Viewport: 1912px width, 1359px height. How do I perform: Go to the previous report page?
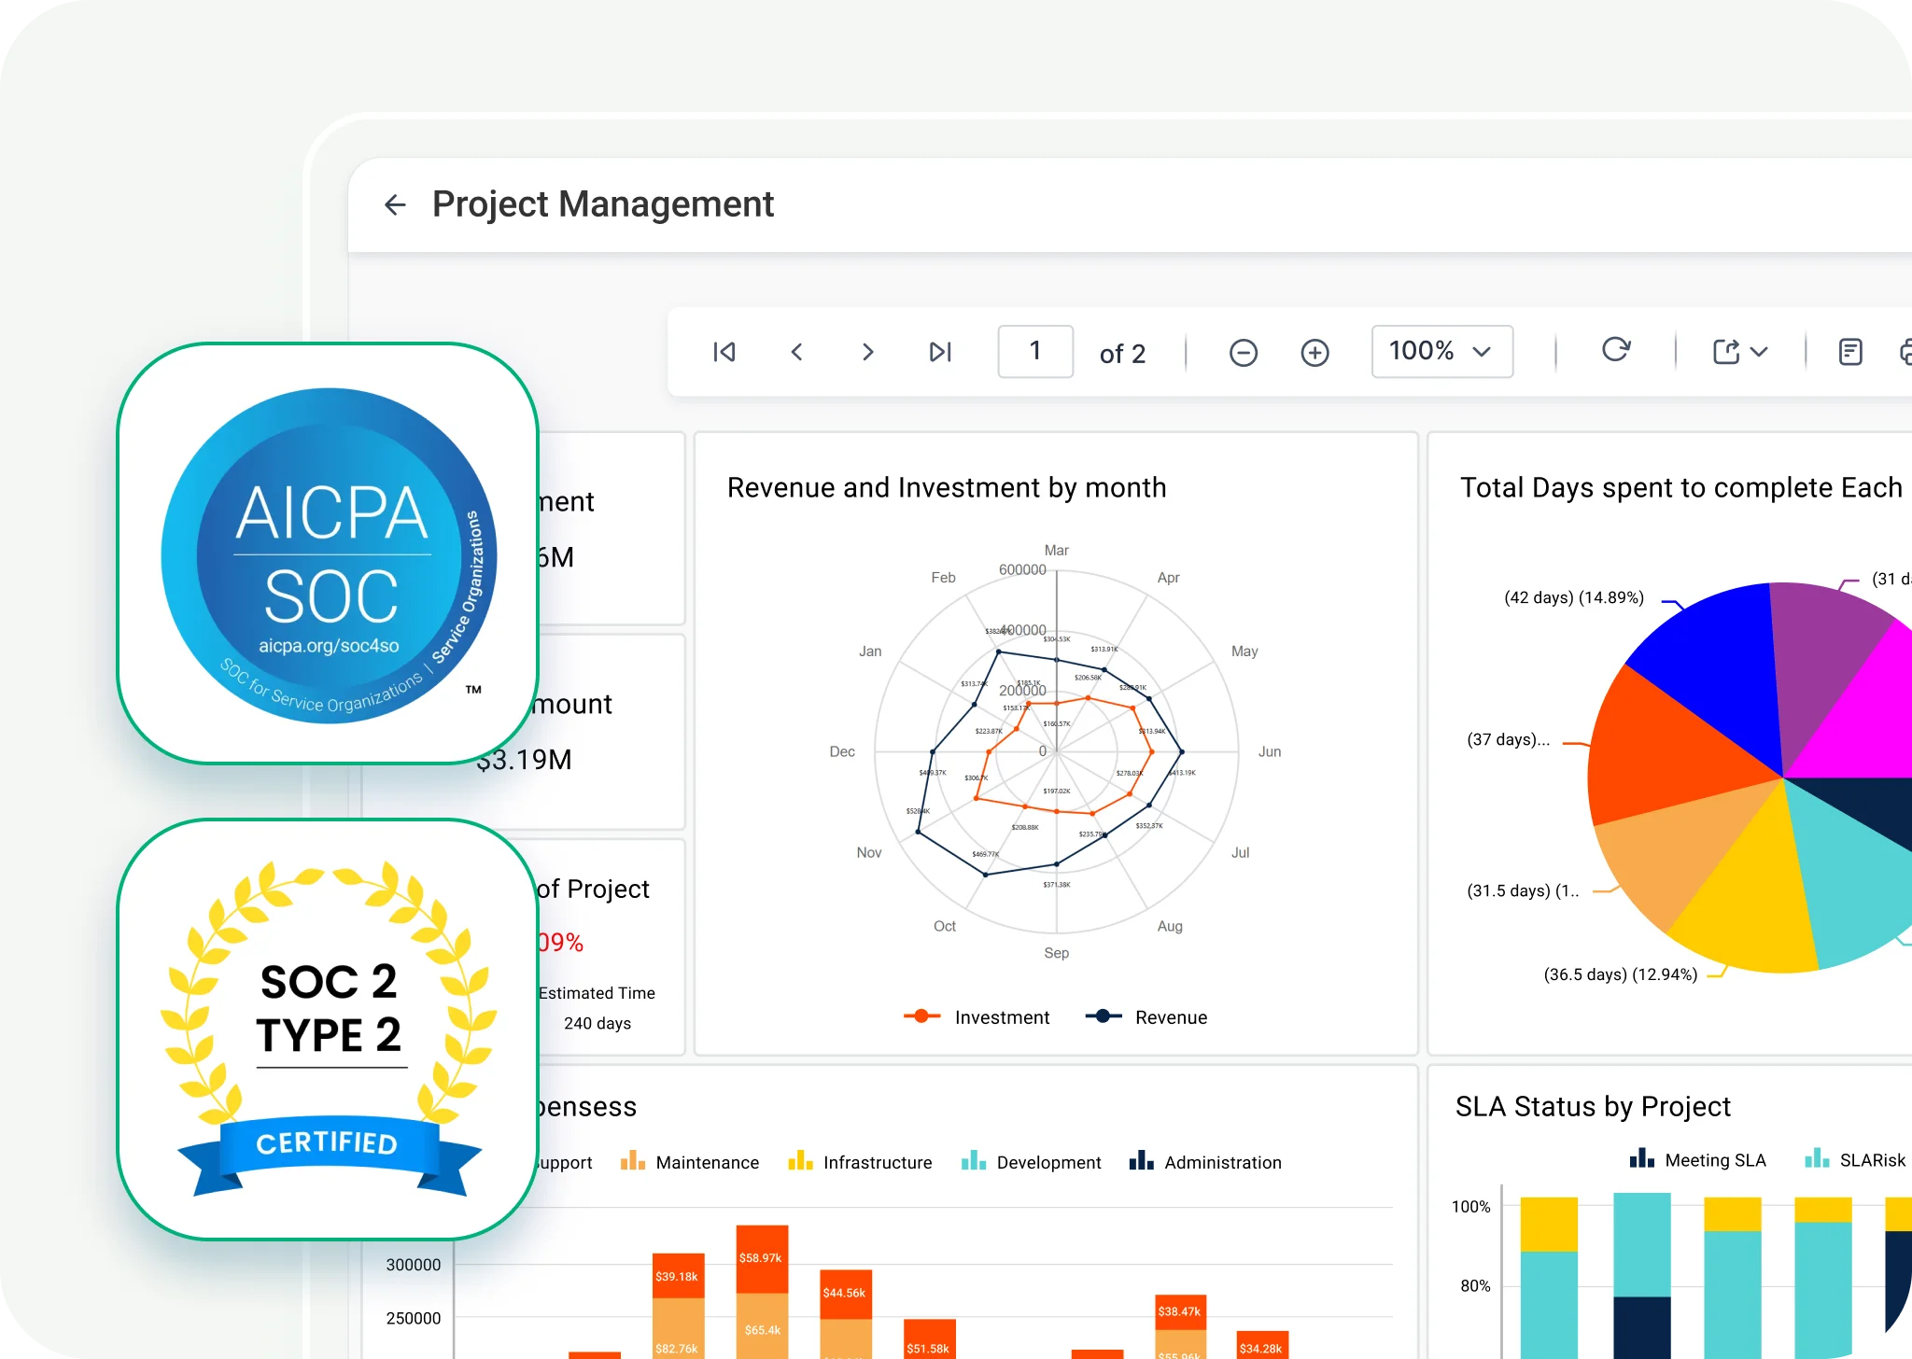click(796, 352)
